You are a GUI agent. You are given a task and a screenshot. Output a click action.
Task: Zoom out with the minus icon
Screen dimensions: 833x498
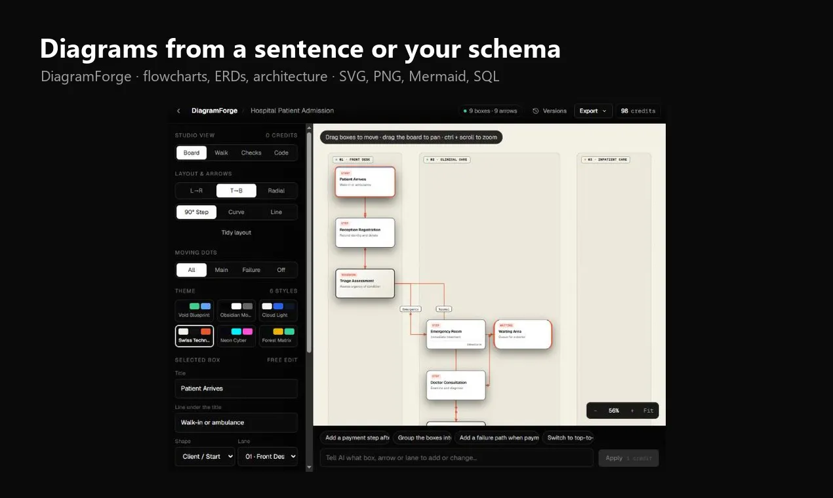596,411
